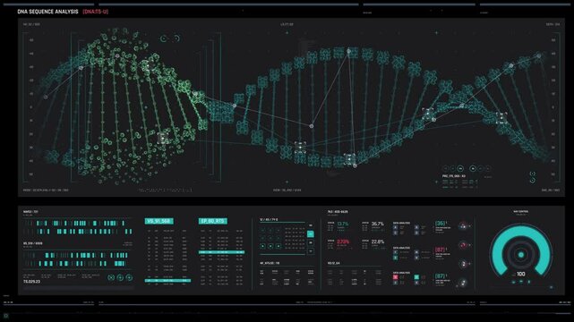
Task: Toggle the bright teal box in the bottom Data Analysis group
Action: pyautogui.click(x=416, y=277)
